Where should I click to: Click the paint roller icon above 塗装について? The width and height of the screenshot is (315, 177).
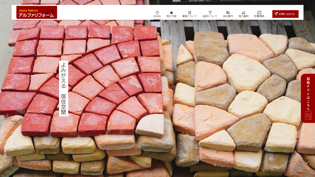[x=210, y=12]
